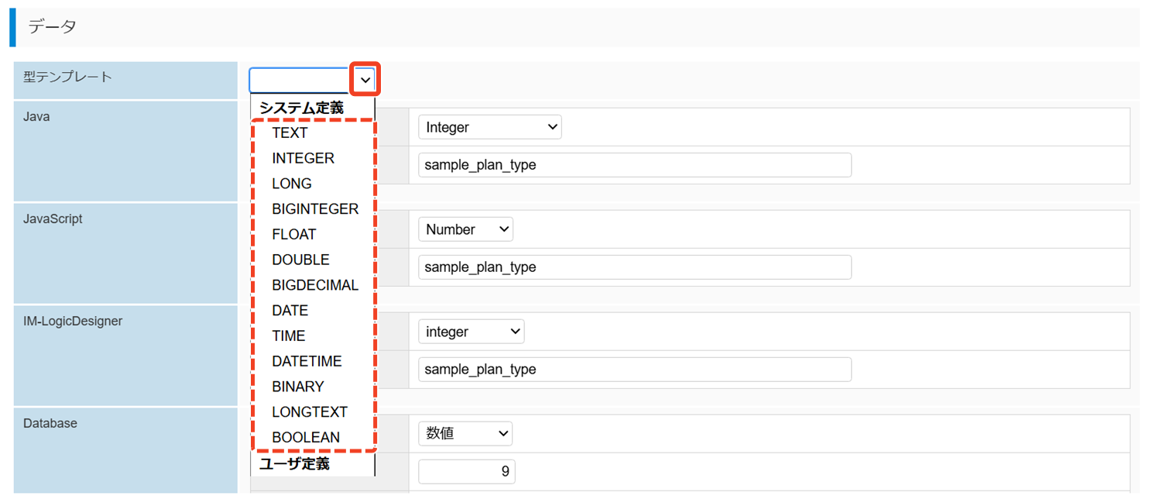
Task: Pick LONG from the dropdown options
Action: (292, 184)
